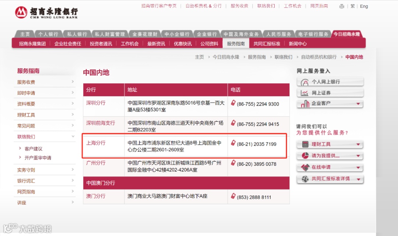Click the 网上证券 chart icon

304,93
